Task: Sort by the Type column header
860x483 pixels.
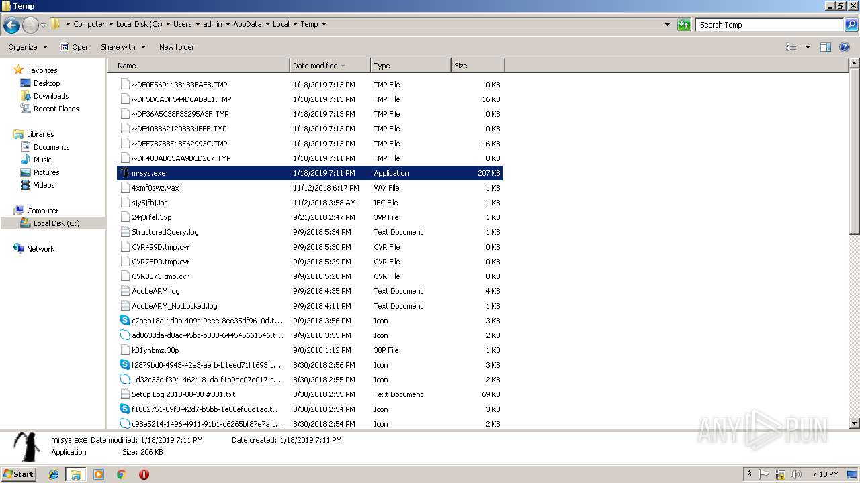Action: coord(411,66)
